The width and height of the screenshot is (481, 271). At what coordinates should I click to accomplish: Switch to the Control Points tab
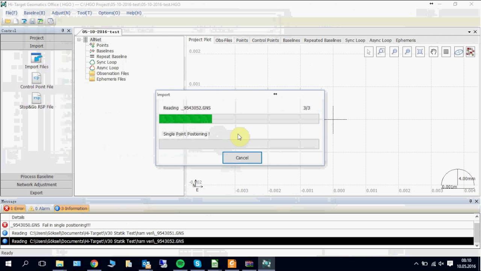[x=265, y=40]
